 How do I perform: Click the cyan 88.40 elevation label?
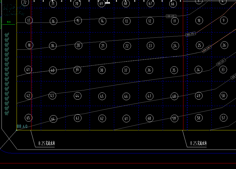[x=22, y=126]
